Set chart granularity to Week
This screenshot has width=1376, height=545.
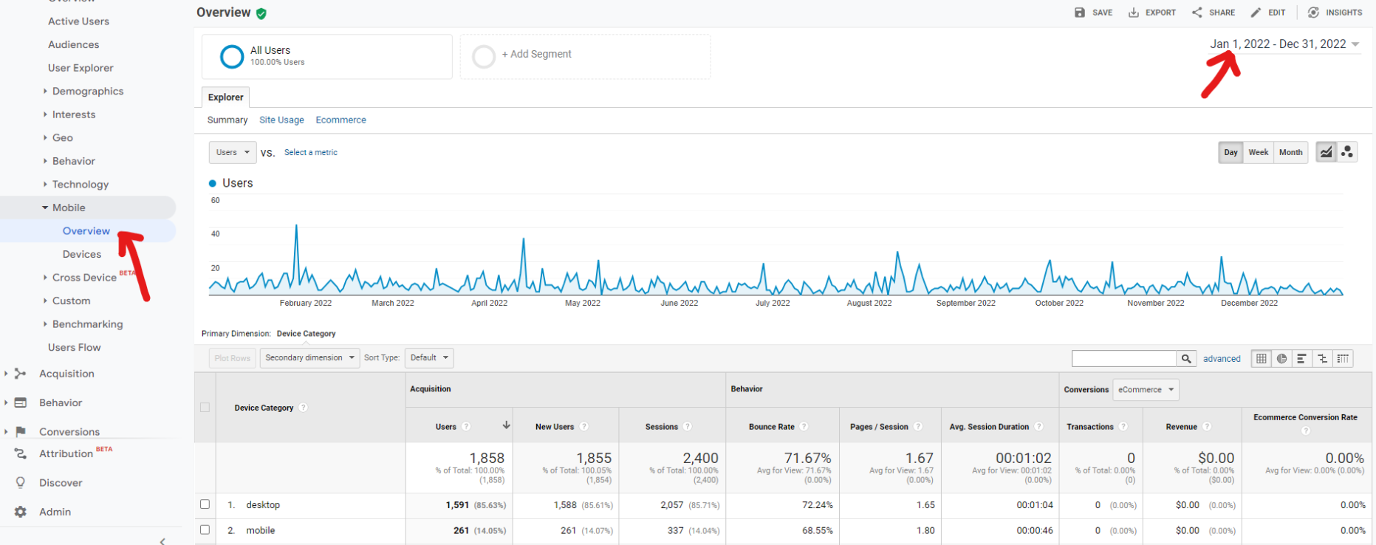[1259, 152]
